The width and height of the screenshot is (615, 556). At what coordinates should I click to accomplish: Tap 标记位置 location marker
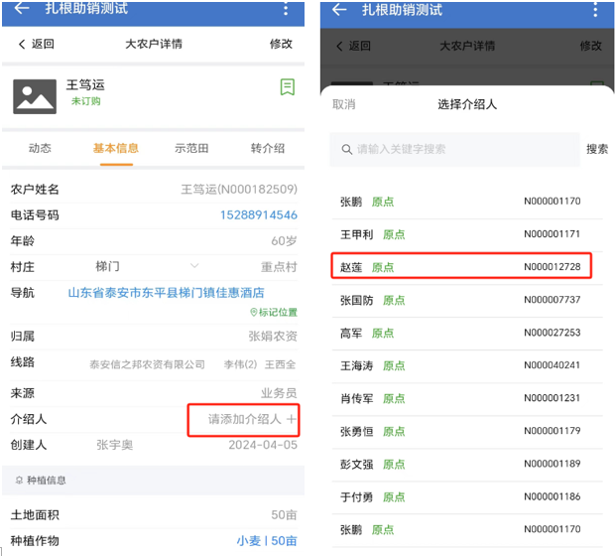coord(274,312)
